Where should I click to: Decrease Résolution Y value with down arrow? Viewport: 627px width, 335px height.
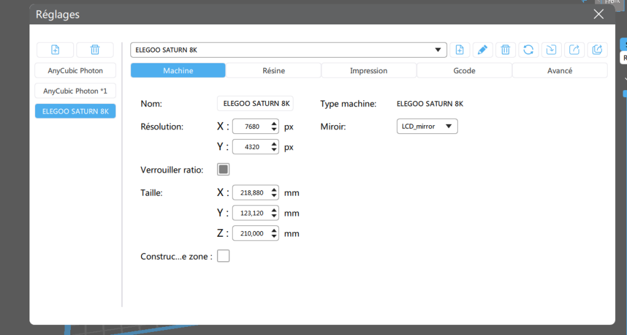click(x=274, y=150)
